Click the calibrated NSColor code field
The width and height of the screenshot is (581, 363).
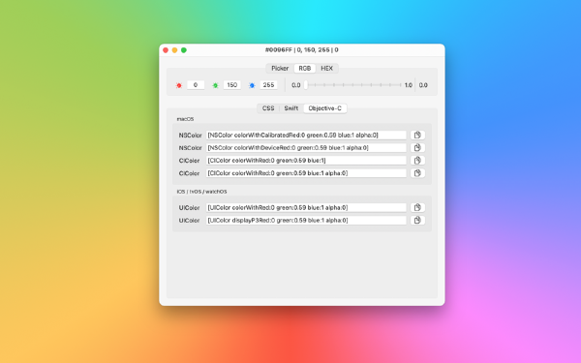pyautogui.click(x=306, y=135)
